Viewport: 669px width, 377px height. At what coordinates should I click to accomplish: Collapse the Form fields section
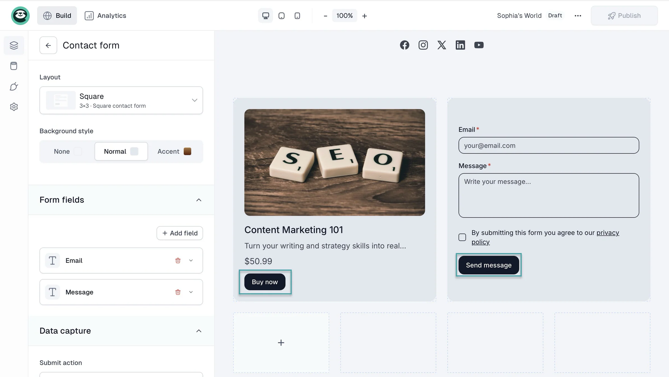[199, 200]
